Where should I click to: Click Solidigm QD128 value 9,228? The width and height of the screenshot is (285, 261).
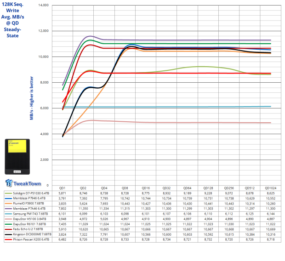[208, 193]
